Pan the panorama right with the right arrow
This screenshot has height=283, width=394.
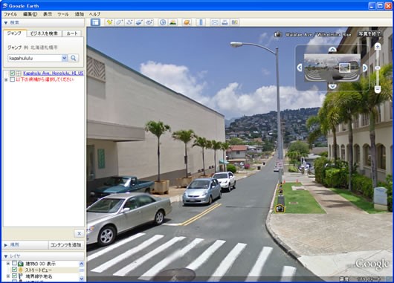click(365, 68)
